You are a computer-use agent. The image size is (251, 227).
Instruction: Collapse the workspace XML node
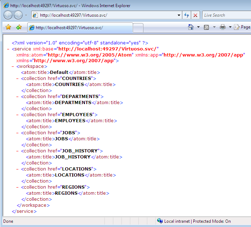[x=13, y=66]
